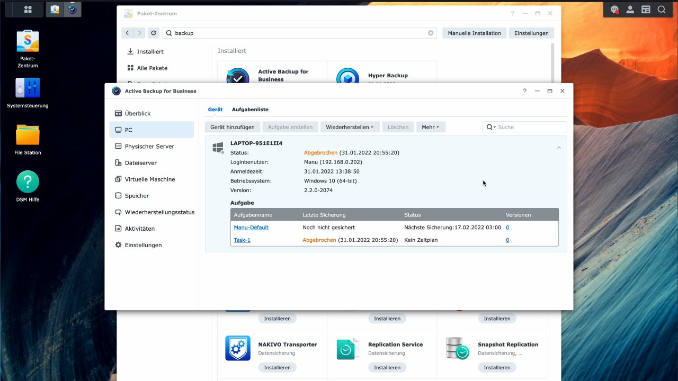Viewport: 678px width, 381px height.
Task: Select Installiert in Paket-Zentrum sidebar
Action: point(150,51)
